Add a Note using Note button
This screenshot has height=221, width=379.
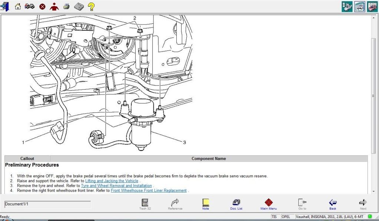point(206,204)
